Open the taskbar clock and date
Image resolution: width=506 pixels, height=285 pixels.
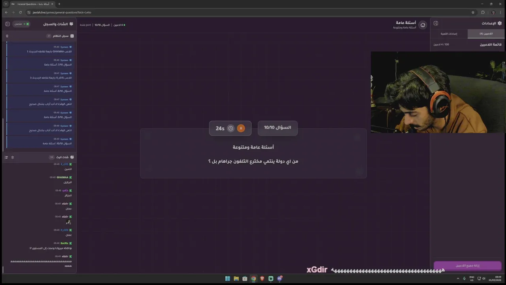495,278
